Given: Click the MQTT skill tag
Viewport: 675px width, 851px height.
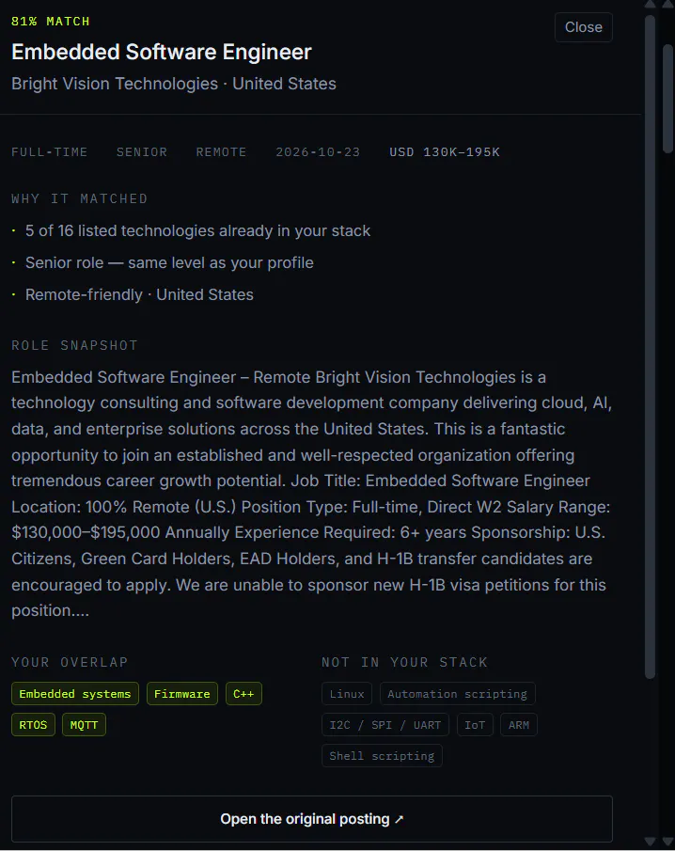Looking at the screenshot, I should (84, 725).
